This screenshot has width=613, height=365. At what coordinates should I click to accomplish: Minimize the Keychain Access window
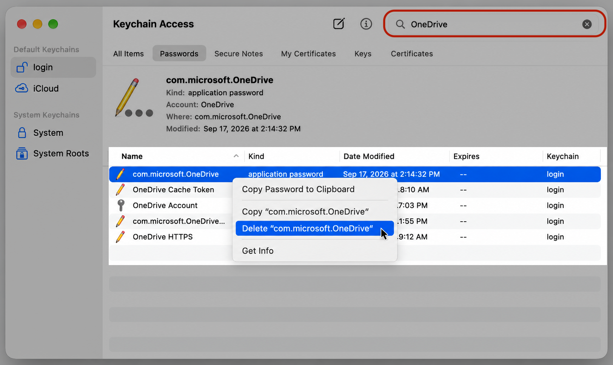(37, 24)
